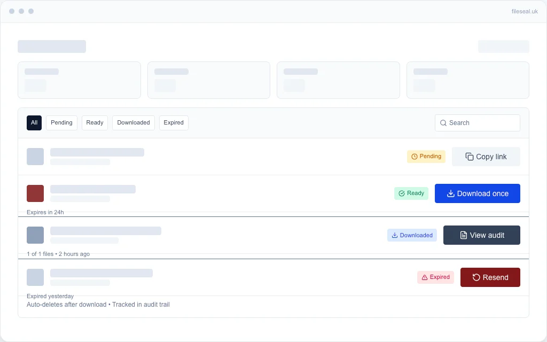This screenshot has height=342, width=547.
Task: Select the thumbnail in the Downloaded row
Action: pyautogui.click(x=35, y=235)
